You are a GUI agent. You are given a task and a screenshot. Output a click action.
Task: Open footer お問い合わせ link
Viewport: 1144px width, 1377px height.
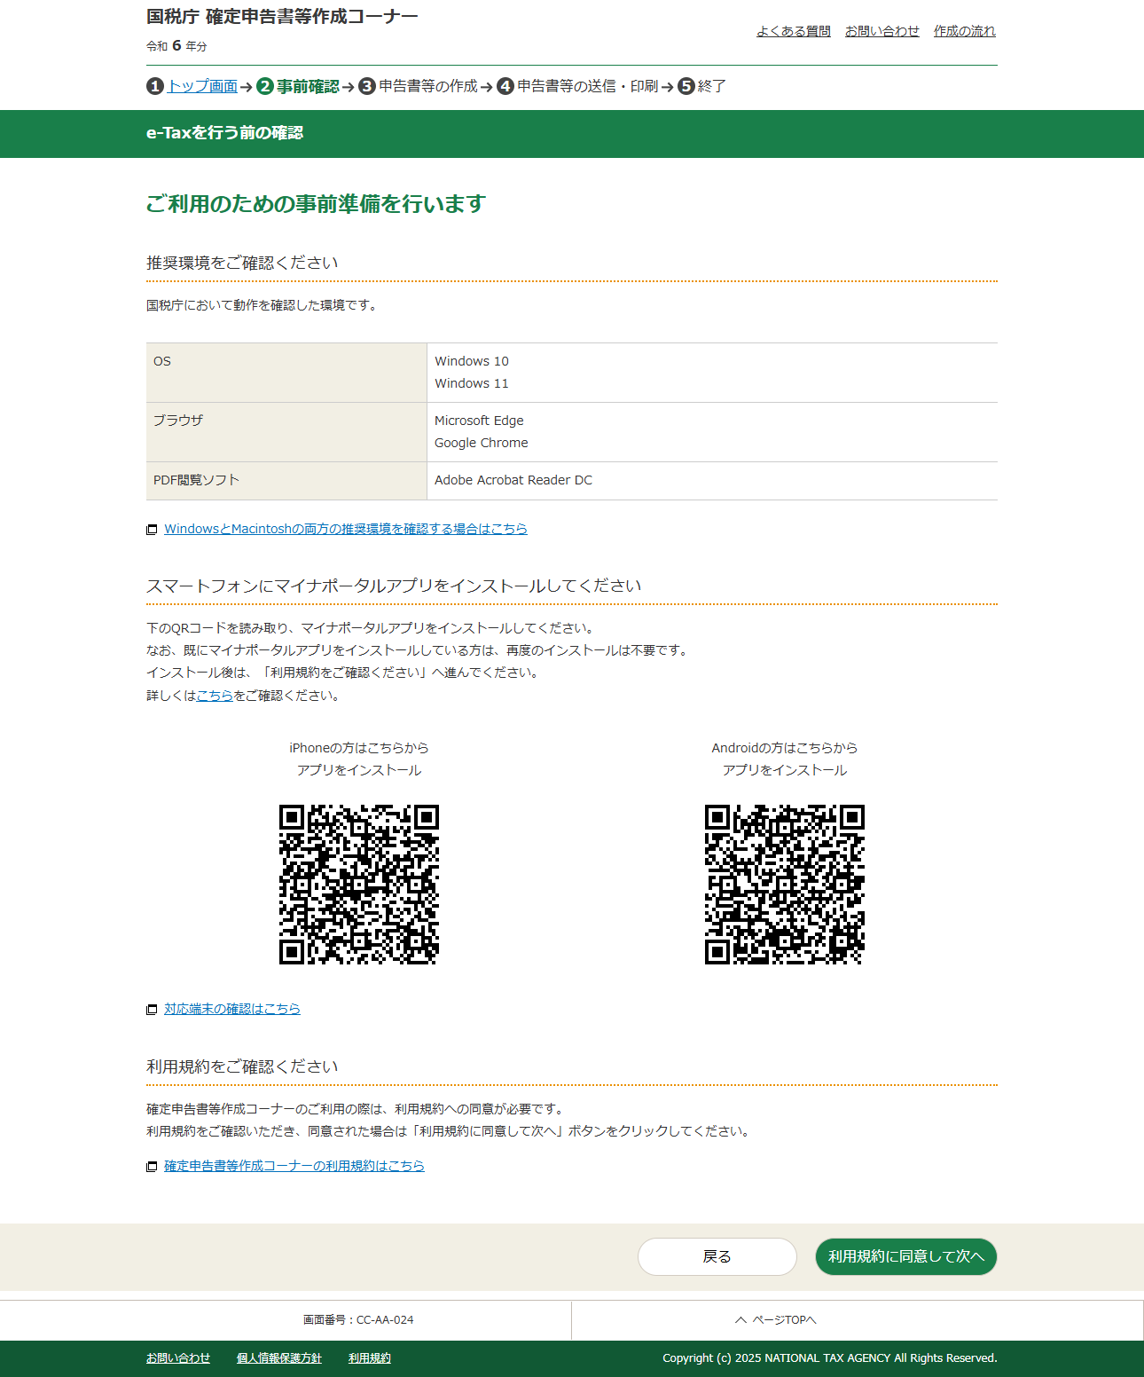(x=178, y=1358)
